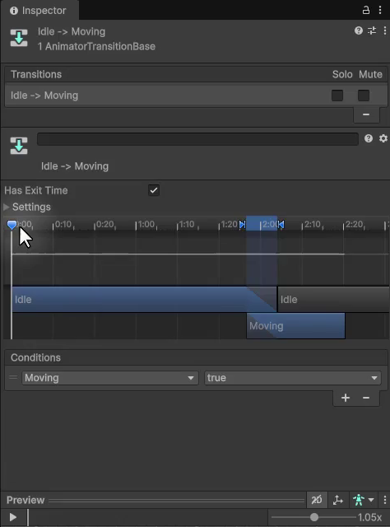Click the Conditions list header

(x=196, y=357)
